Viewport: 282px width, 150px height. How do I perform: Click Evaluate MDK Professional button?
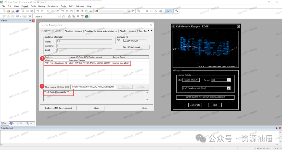(x=58, y=108)
